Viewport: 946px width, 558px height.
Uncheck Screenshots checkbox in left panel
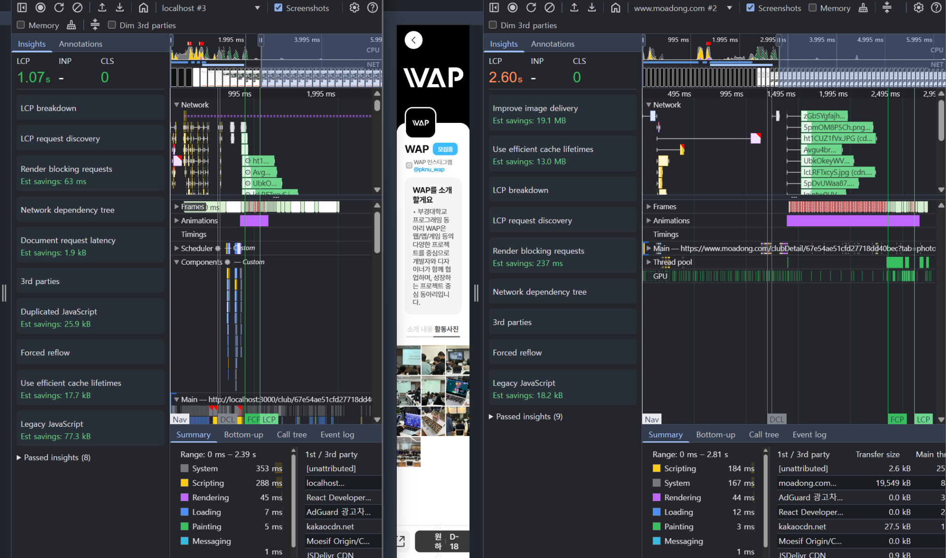click(x=278, y=7)
